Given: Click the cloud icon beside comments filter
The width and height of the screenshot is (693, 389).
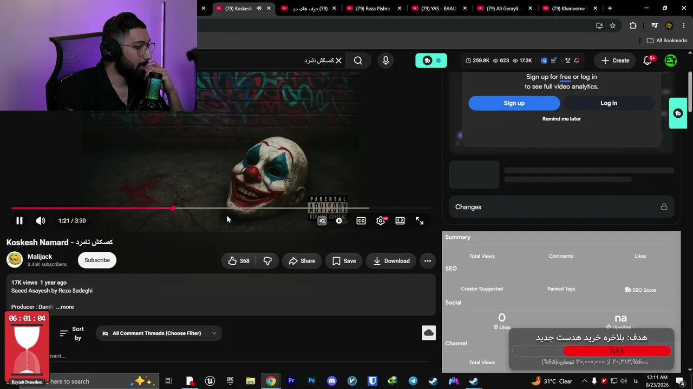Looking at the screenshot, I should point(429,333).
